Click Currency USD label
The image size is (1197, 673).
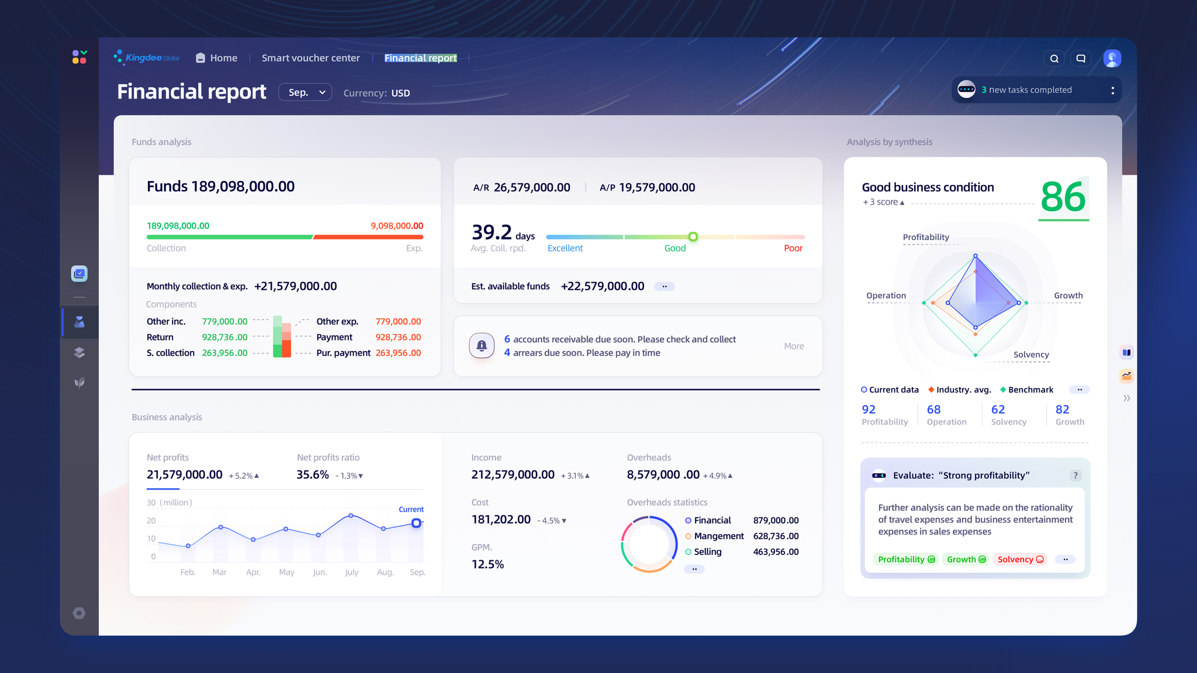point(376,93)
